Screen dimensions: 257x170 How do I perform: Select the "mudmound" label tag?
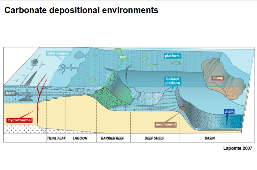point(166,124)
